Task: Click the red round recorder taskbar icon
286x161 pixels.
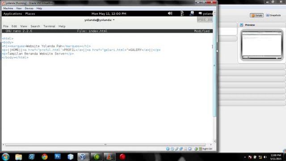Action: [x=122, y=157]
